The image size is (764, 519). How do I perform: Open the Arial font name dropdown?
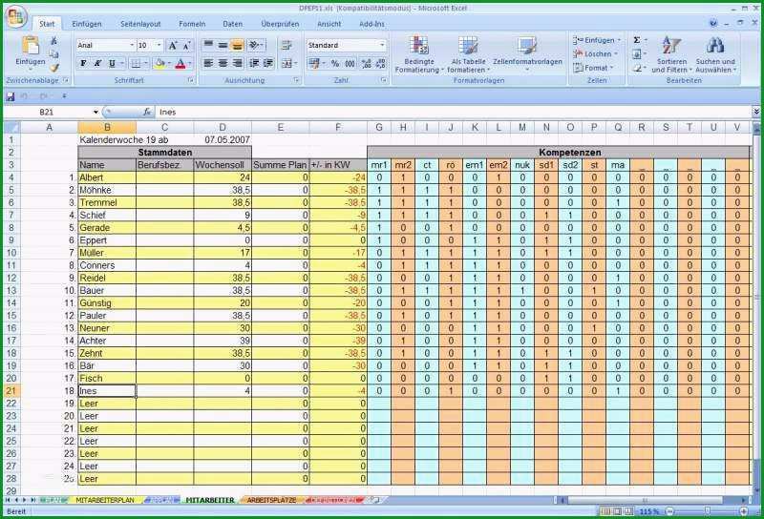(x=132, y=45)
